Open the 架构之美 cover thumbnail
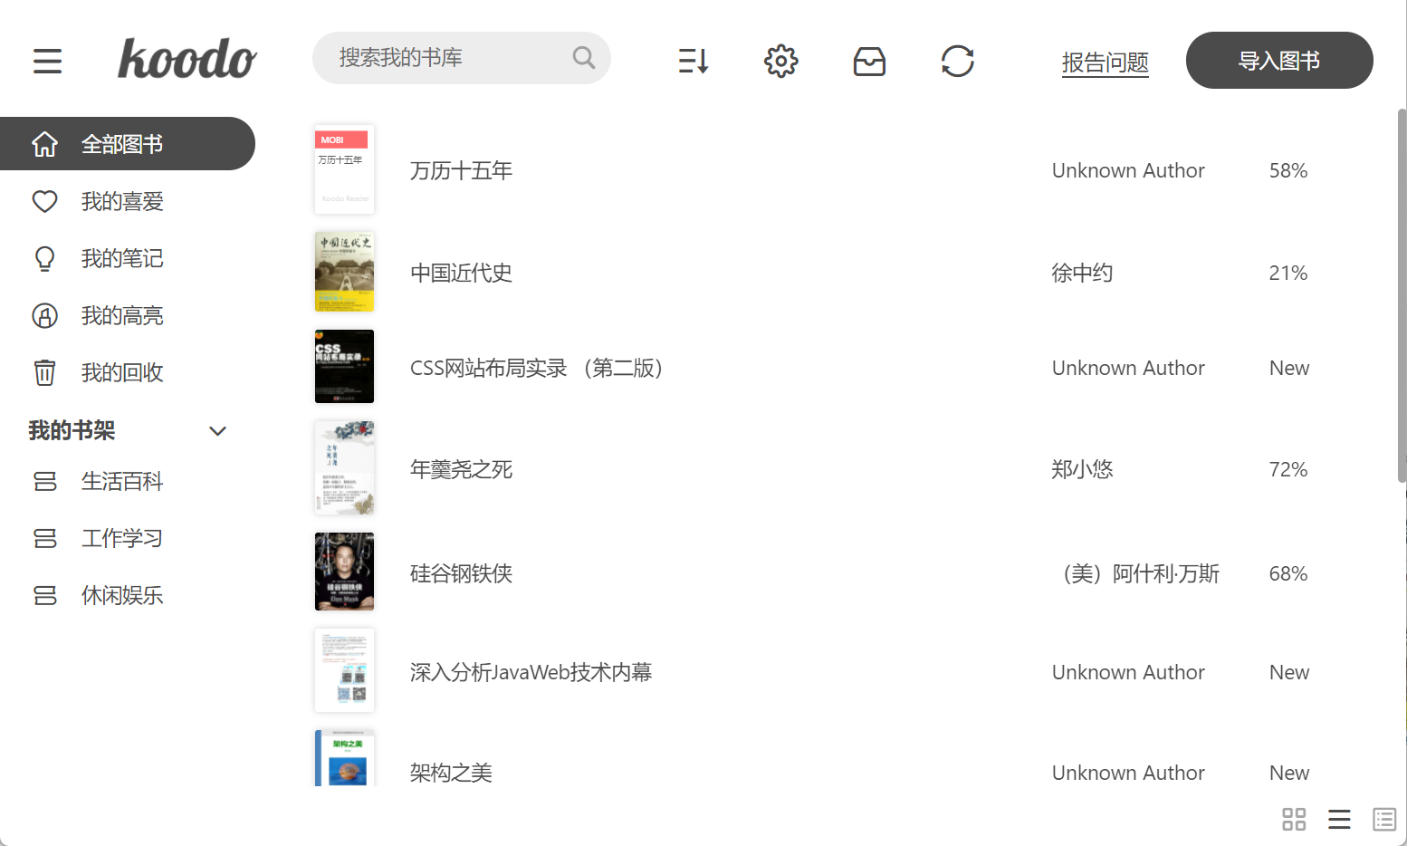Image resolution: width=1407 pixels, height=846 pixels. click(344, 758)
